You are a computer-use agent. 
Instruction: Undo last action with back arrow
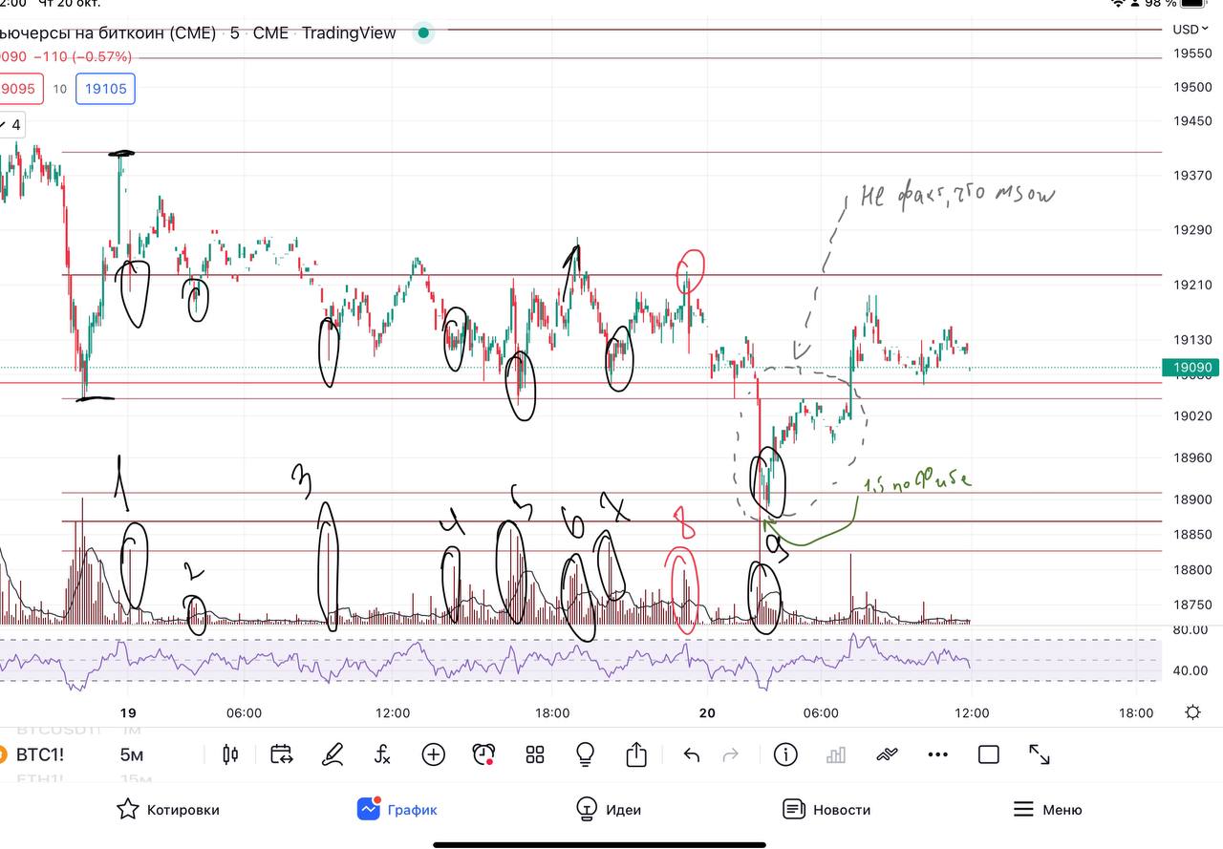click(692, 755)
